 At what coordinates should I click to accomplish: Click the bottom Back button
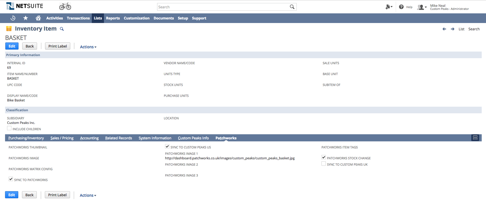29,195
